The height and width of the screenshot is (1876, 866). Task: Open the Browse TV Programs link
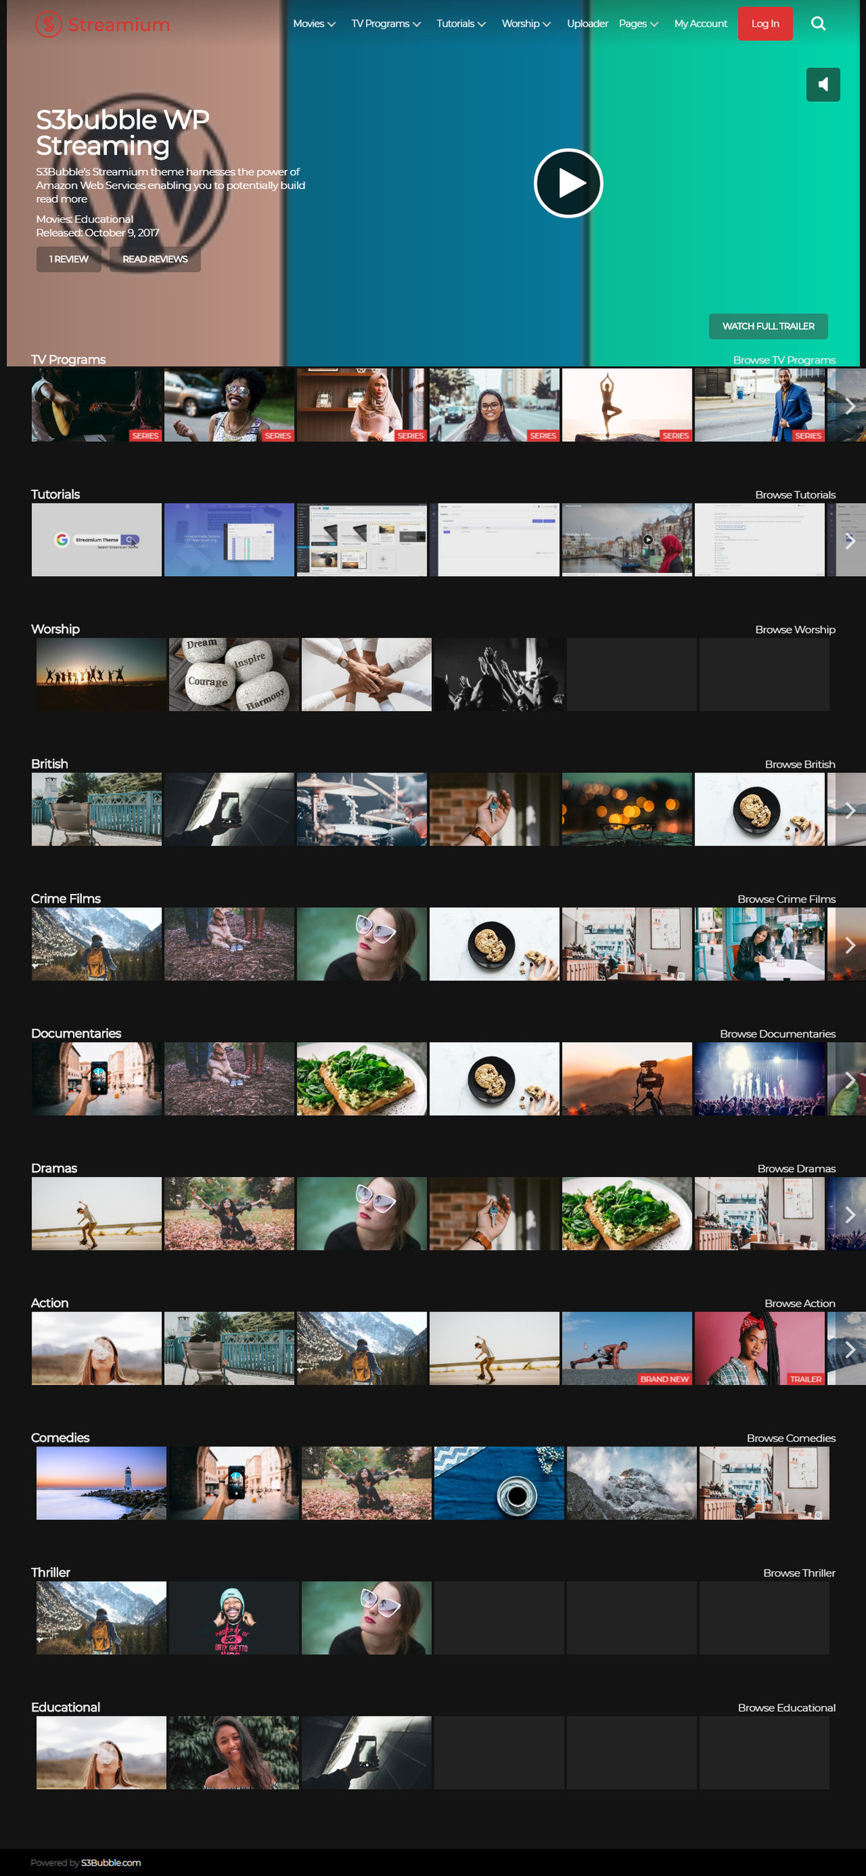point(784,360)
